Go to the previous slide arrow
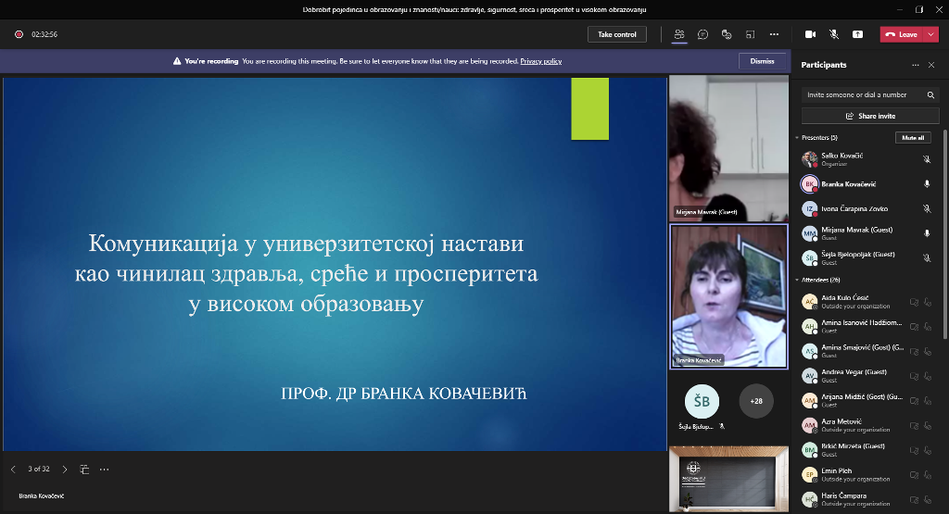 click(13, 470)
